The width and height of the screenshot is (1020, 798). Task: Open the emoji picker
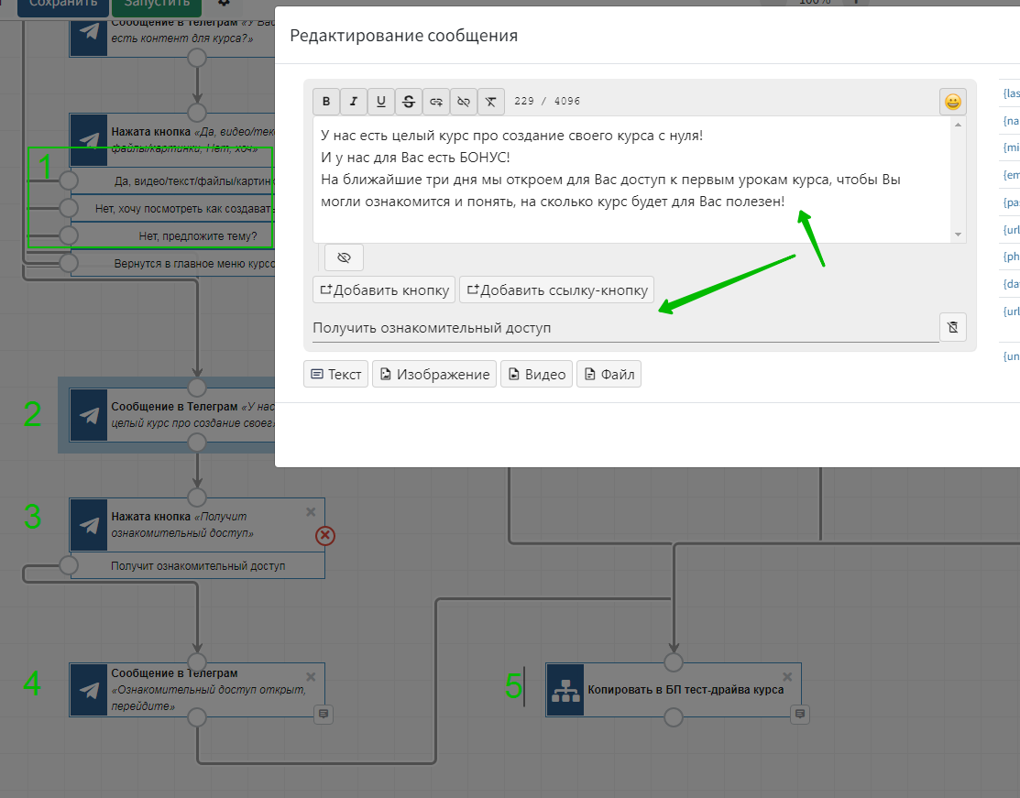953,102
